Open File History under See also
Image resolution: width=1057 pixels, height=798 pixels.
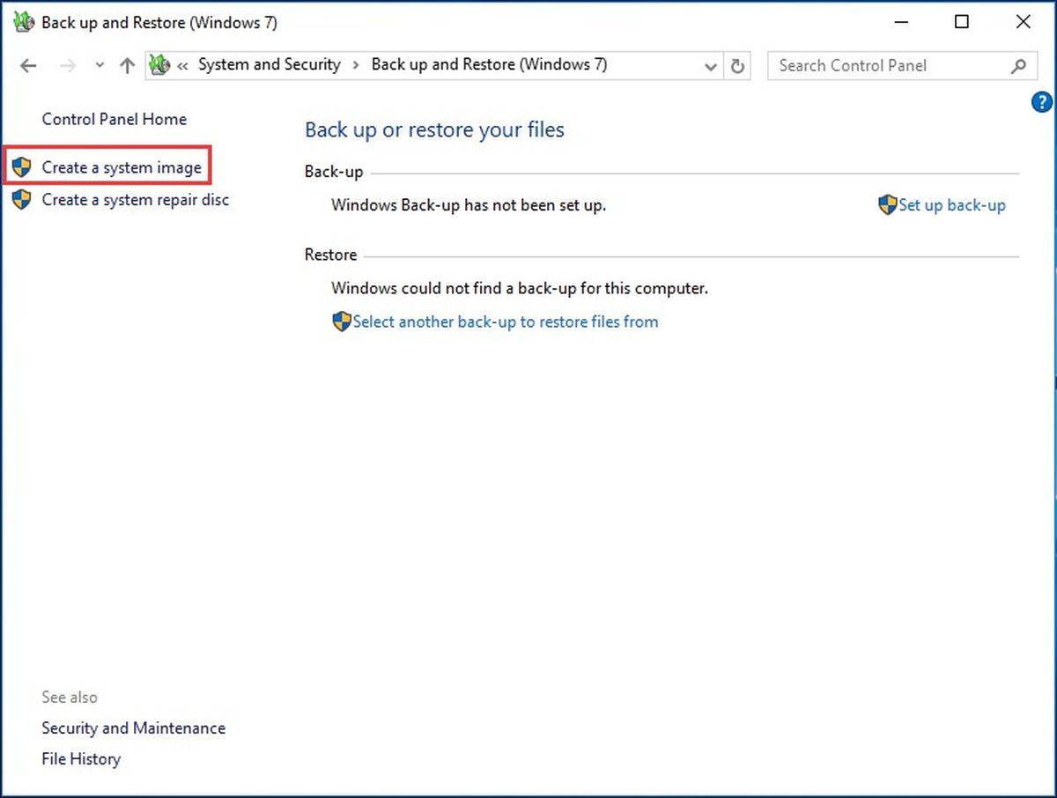(x=81, y=759)
